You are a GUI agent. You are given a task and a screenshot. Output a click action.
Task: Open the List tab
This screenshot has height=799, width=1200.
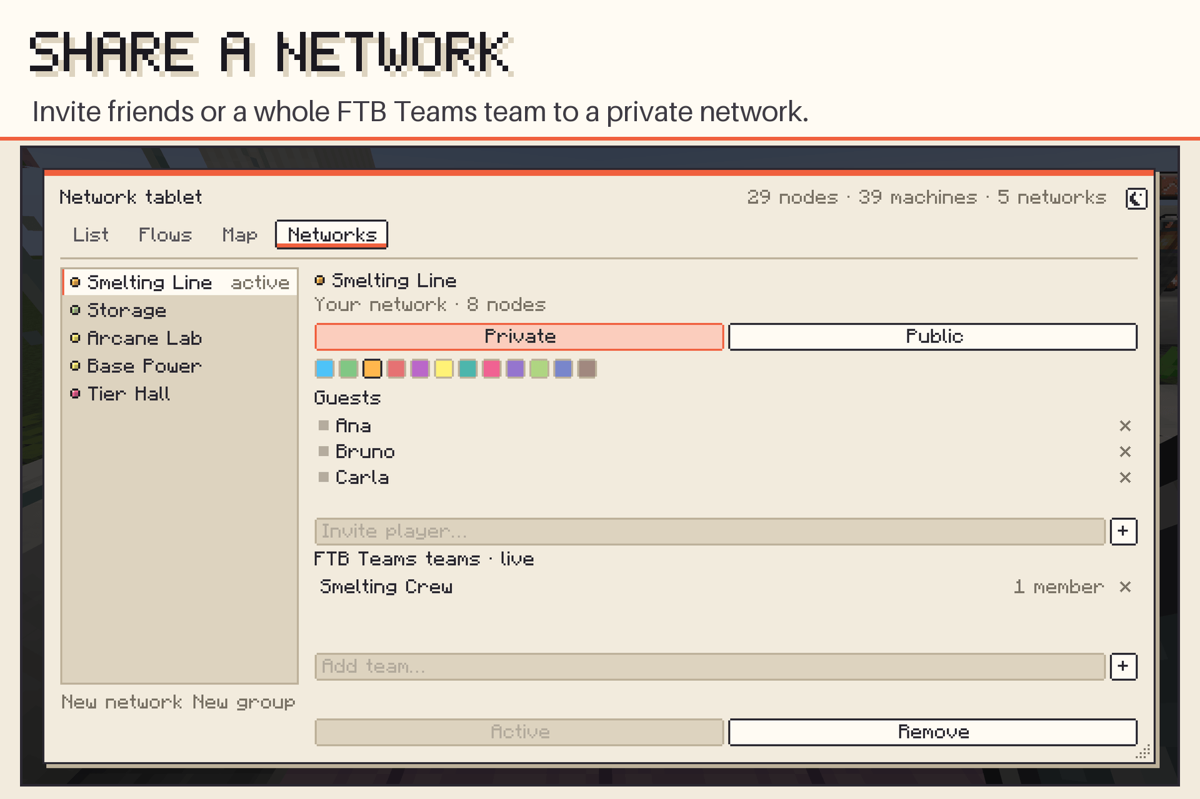point(91,235)
